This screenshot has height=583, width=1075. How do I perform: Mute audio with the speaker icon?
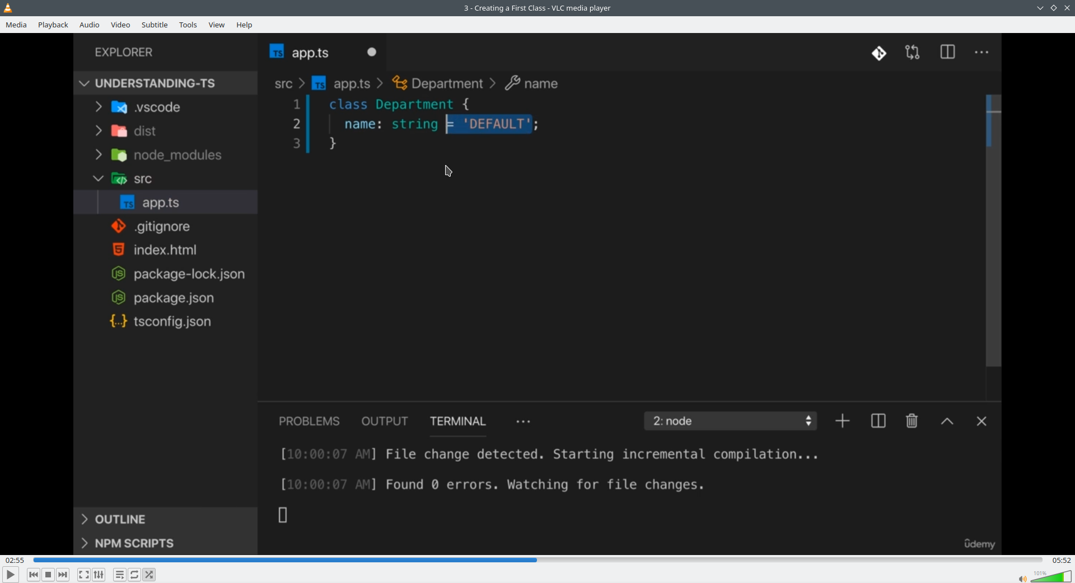pos(1022,579)
